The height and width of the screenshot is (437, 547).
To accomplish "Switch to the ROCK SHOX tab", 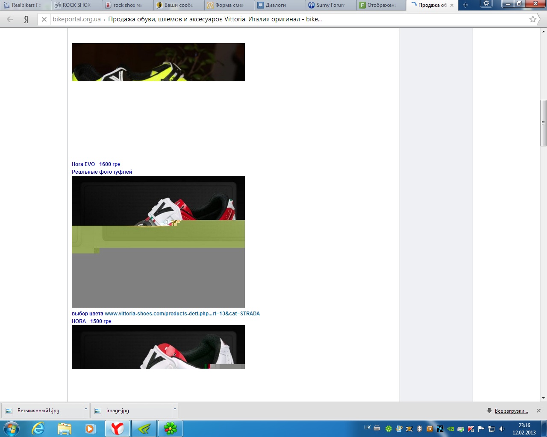I will (76, 5).
